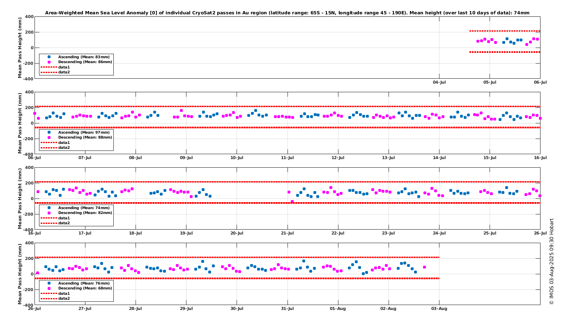Click the blue marker beside 'Ascending (Mean: 97mm)'
575x328 pixels.
[49, 132]
